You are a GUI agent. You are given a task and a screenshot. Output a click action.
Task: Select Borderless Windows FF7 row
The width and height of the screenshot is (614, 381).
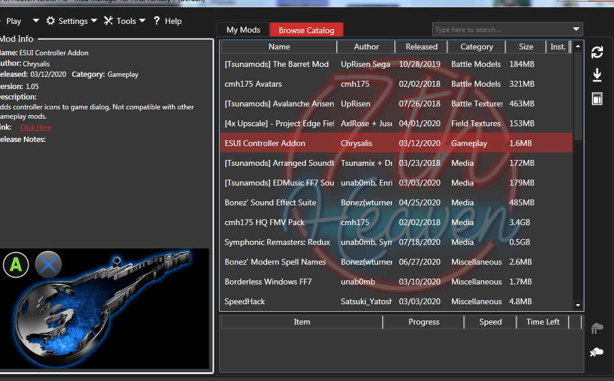(396, 282)
